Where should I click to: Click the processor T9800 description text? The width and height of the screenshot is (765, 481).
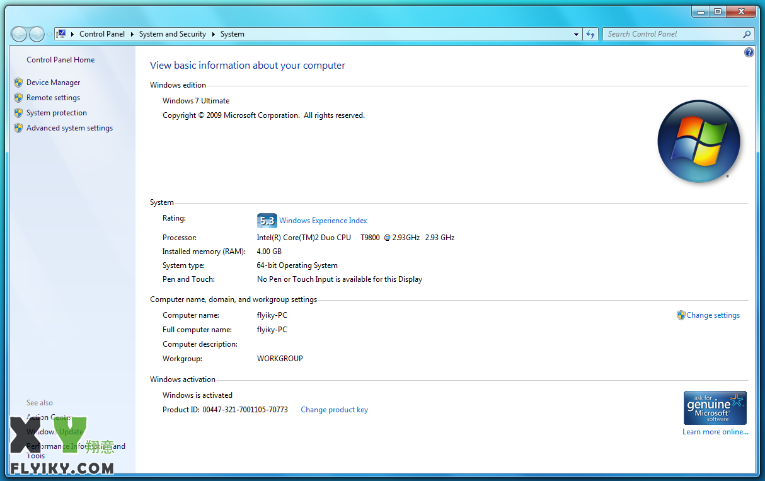[355, 238]
